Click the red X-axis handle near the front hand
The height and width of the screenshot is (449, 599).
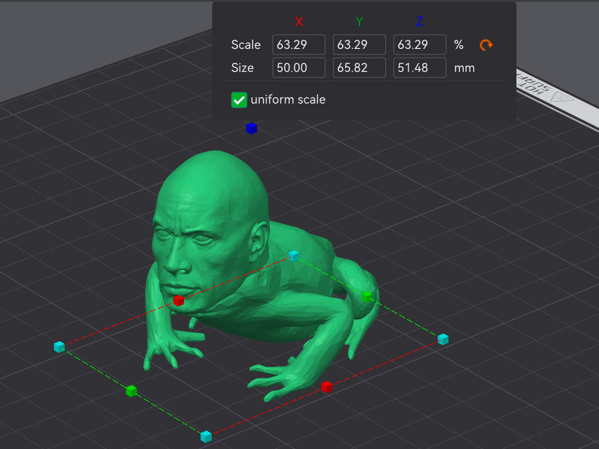point(327,387)
